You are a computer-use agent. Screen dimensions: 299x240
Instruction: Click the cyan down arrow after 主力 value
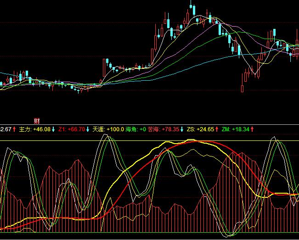(x=53, y=130)
